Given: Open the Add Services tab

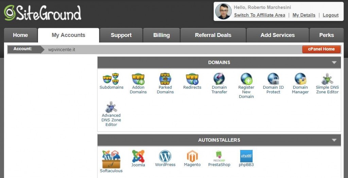Looking at the screenshot, I should coord(278,35).
